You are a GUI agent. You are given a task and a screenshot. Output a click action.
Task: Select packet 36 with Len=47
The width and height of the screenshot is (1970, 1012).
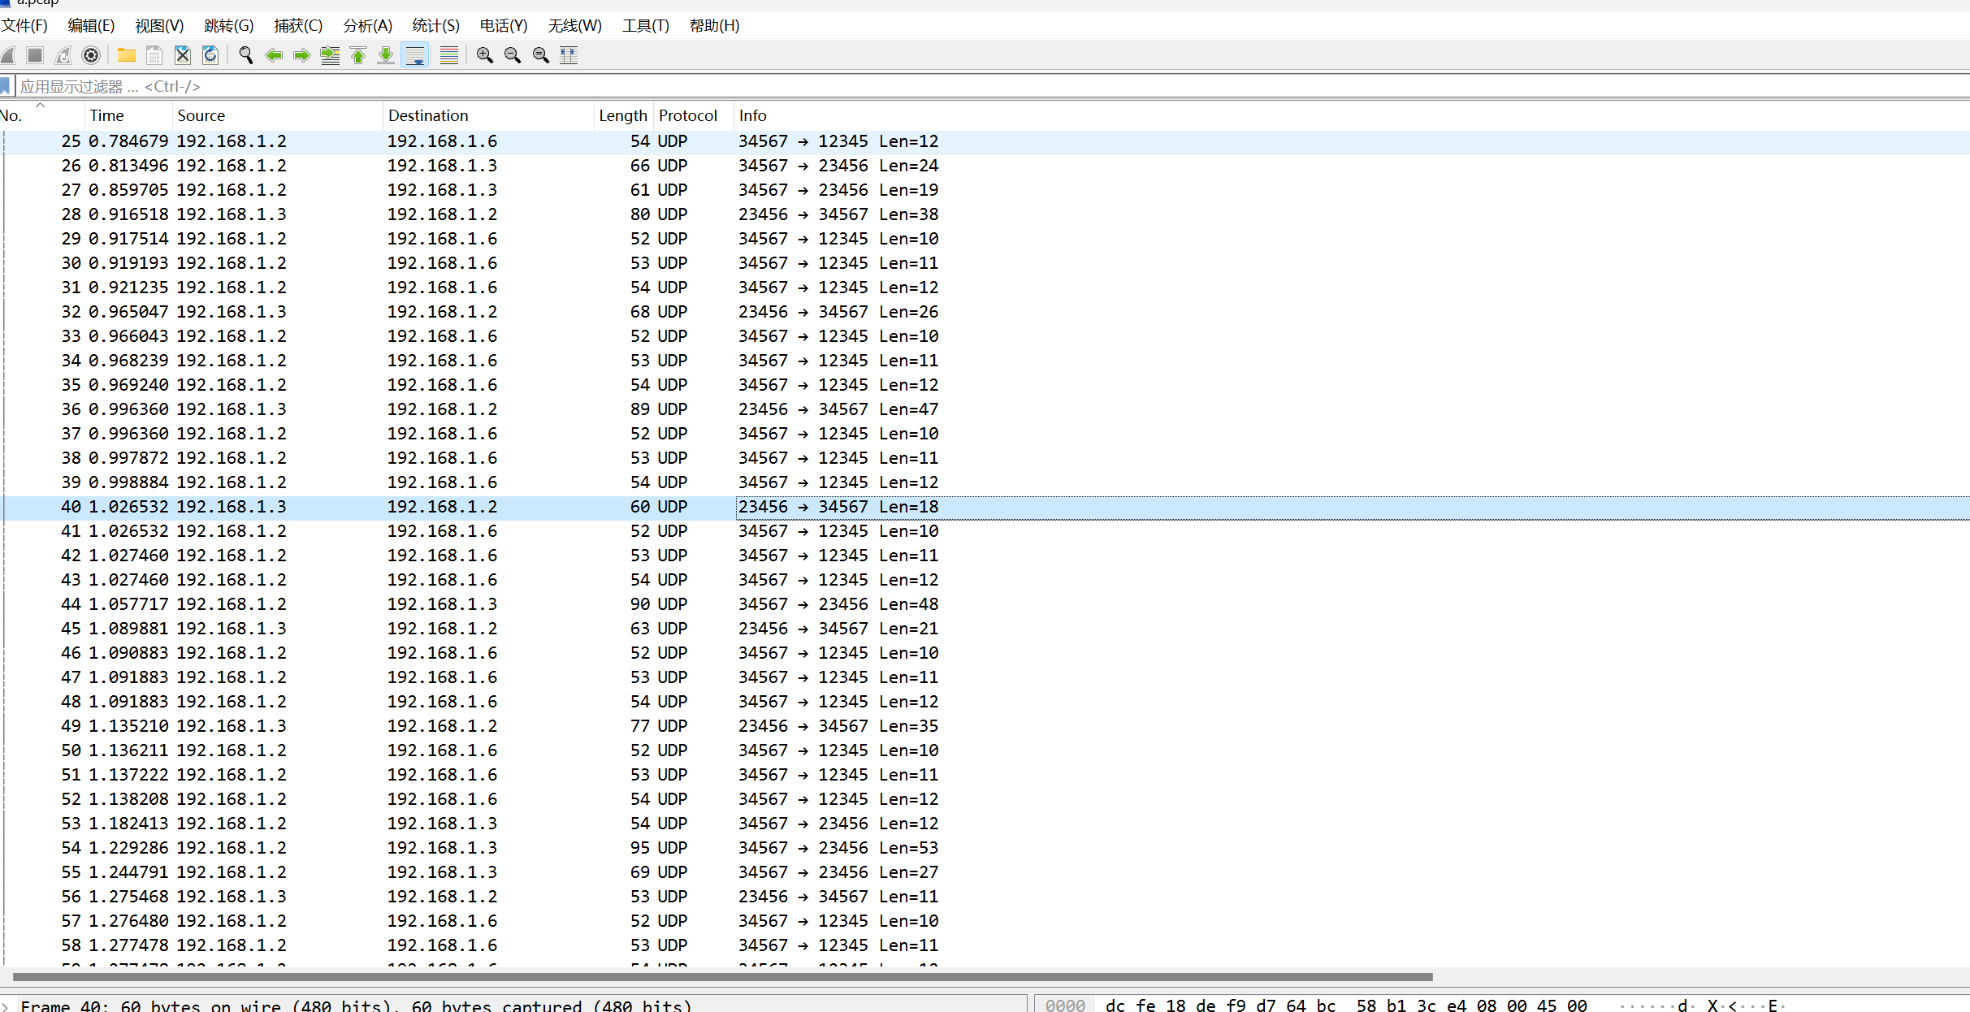tap(985, 409)
